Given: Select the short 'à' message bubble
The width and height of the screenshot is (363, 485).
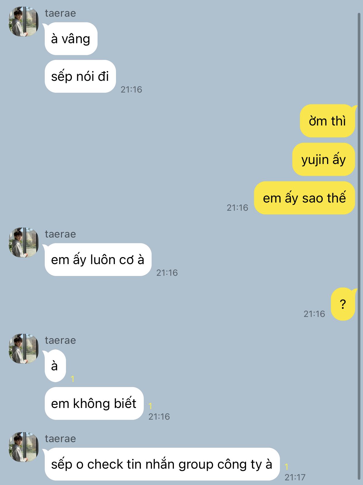Looking at the screenshot, I should (x=55, y=366).
